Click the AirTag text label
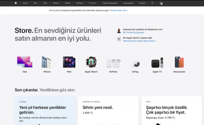The width and height of the screenshot is (204, 125). coord(135,72)
